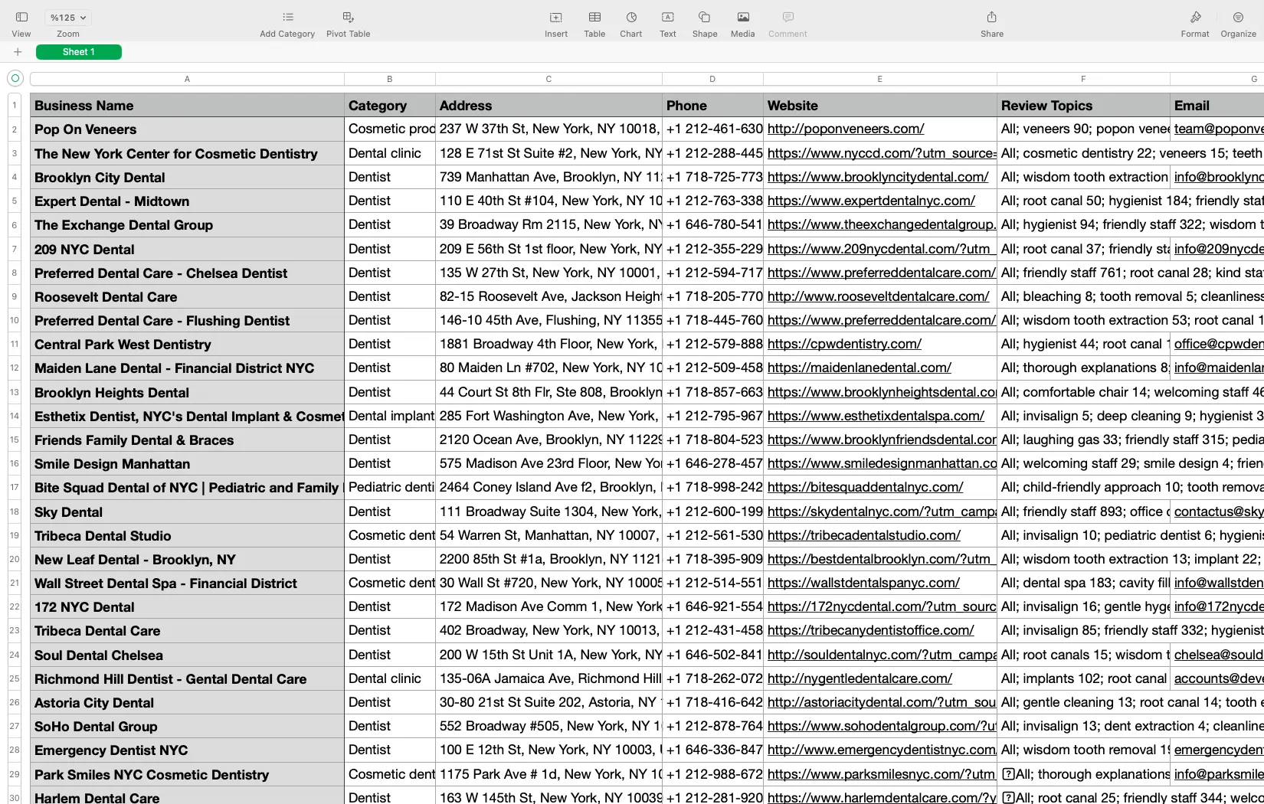1264x804 pixels.
Task: Open the brooklyncitydental.com link
Action: pos(878,177)
